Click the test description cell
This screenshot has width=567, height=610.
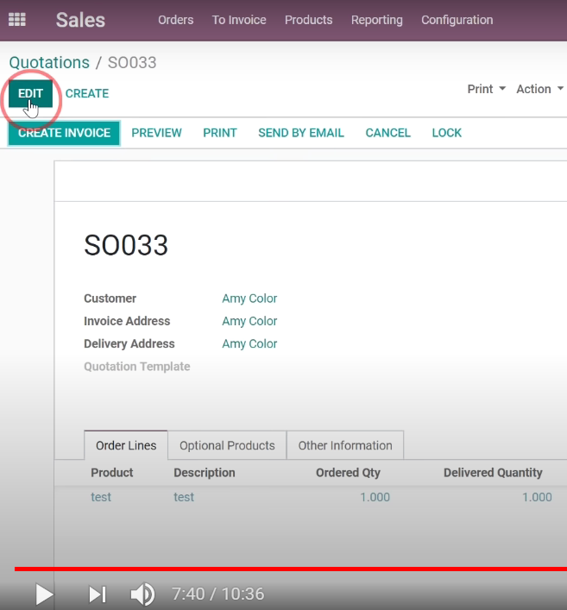pyautogui.click(x=184, y=497)
